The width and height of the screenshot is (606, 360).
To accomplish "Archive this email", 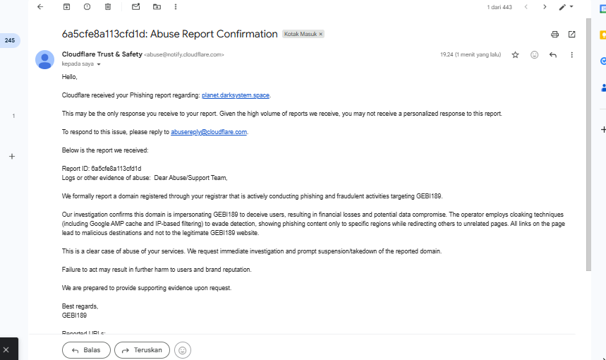I will pyautogui.click(x=66, y=6).
